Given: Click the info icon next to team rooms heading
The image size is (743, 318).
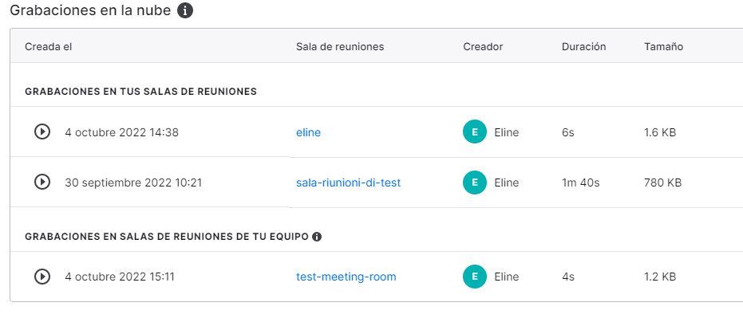Looking at the screenshot, I should point(317,237).
